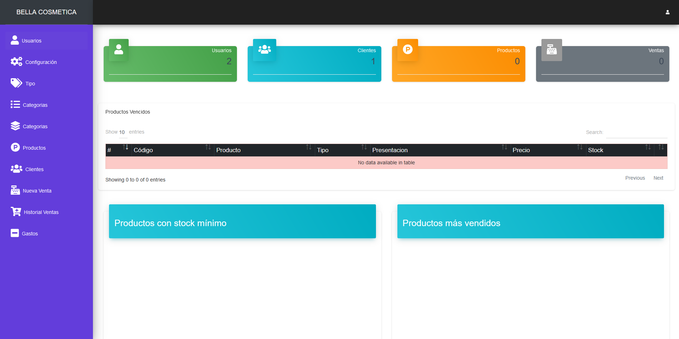Sort table by Tipo column
This screenshot has height=339, width=679.
[342, 150]
